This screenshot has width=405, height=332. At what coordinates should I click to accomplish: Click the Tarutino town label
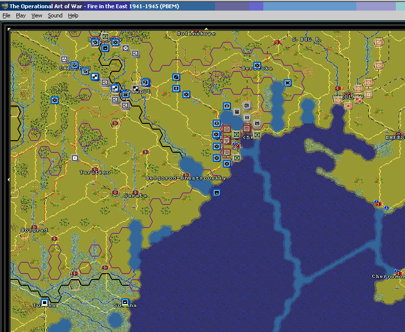click(95, 173)
